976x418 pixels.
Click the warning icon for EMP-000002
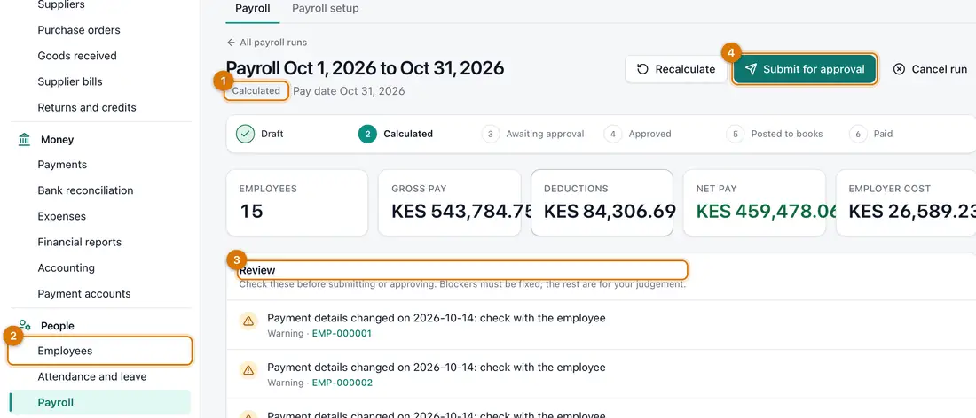pos(248,370)
